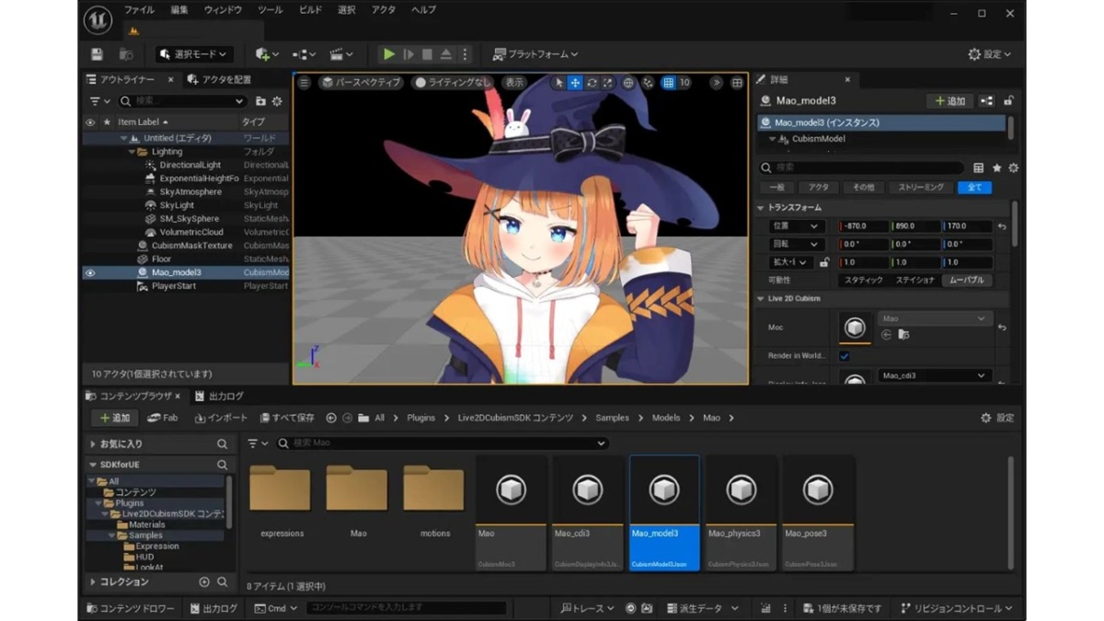Collapse the Lighting folder in the Outliner
The height and width of the screenshot is (621, 1104).
pos(132,152)
